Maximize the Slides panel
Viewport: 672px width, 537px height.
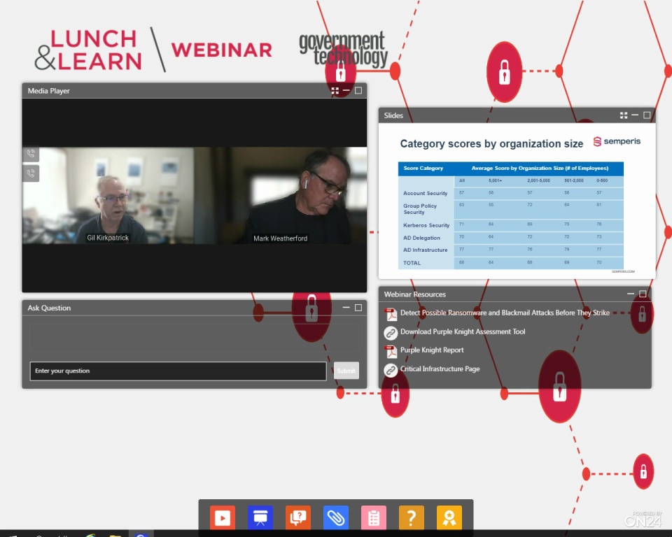pos(647,115)
